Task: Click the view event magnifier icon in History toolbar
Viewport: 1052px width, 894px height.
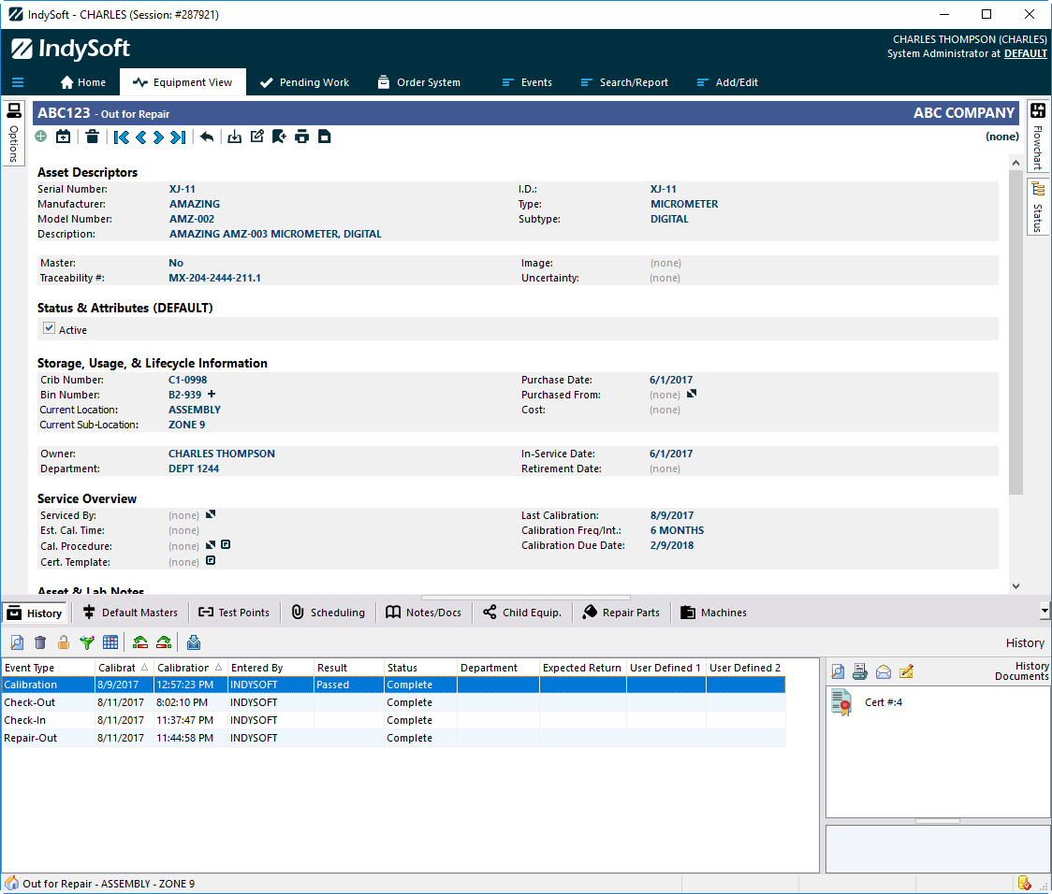Action: coord(17,642)
